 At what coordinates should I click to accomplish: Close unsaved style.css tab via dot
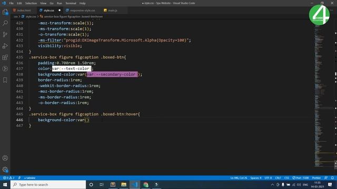point(60,10)
